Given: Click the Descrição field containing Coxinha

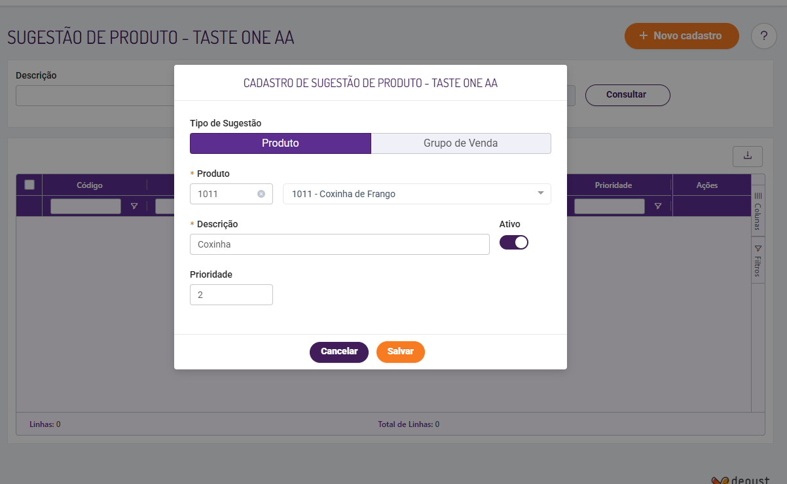Looking at the screenshot, I should tap(339, 244).
